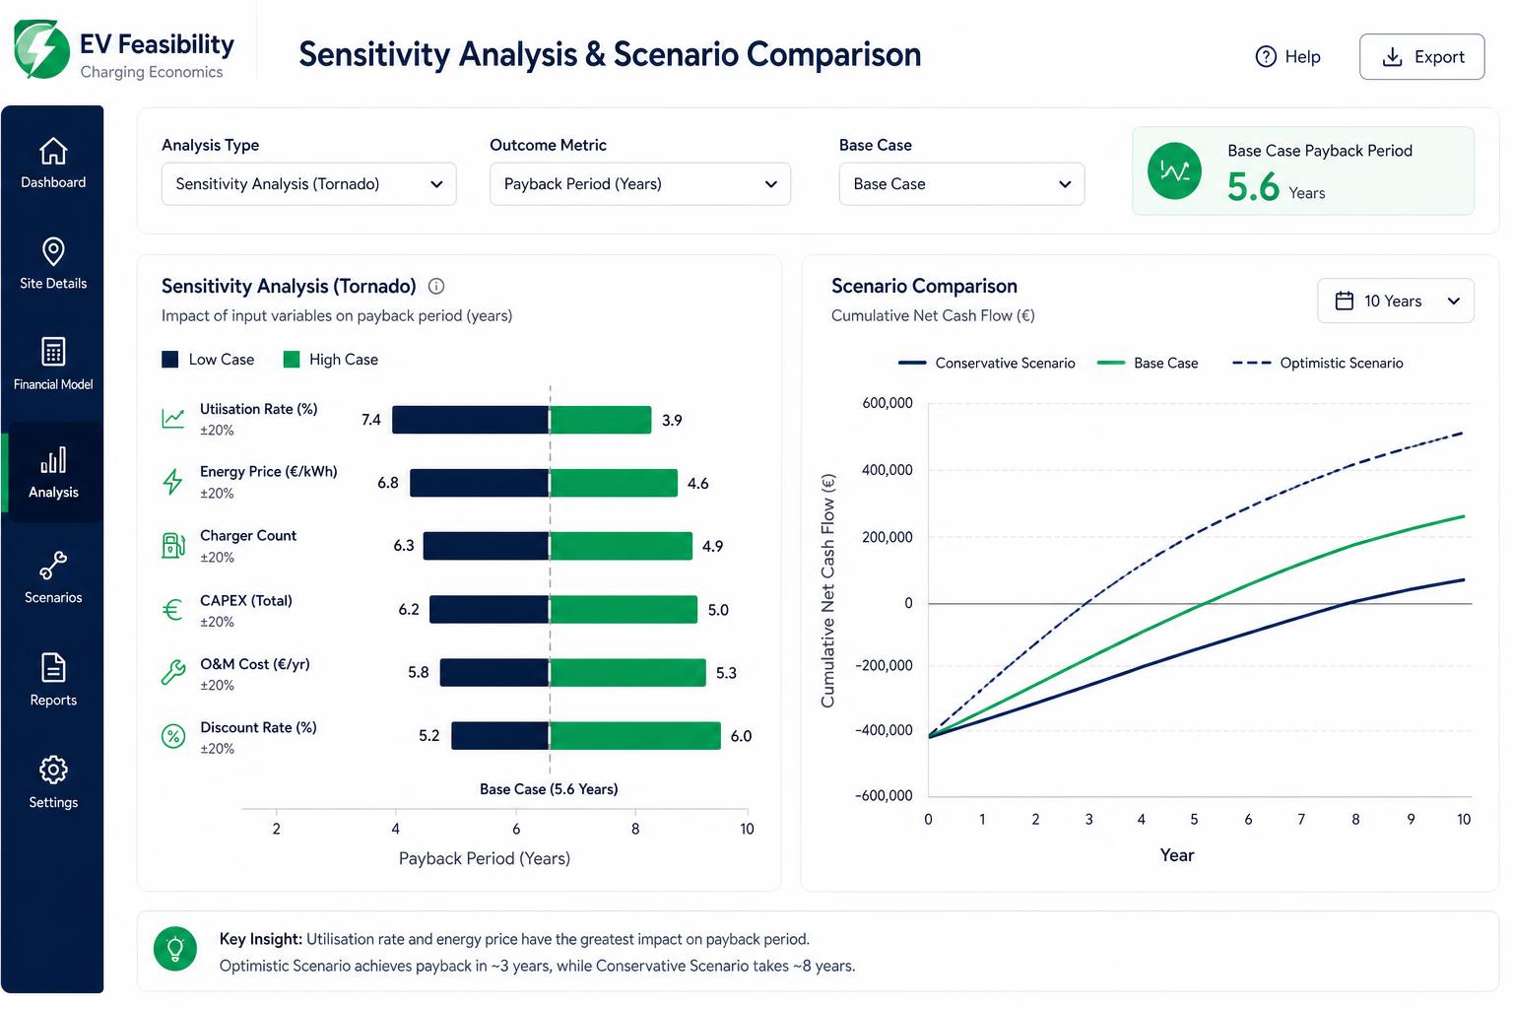Screen dimensions: 1513x1009
Task: Open the Reports document icon
Action: (x=53, y=668)
